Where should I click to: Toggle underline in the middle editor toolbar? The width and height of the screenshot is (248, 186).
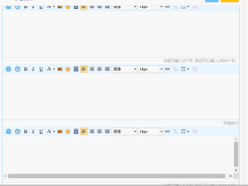point(41,69)
